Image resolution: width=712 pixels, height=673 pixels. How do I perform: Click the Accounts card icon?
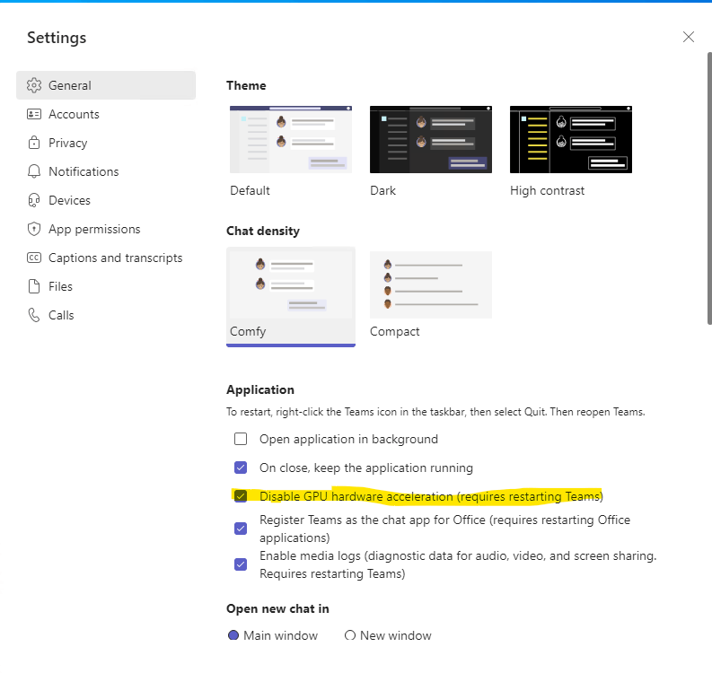34,114
